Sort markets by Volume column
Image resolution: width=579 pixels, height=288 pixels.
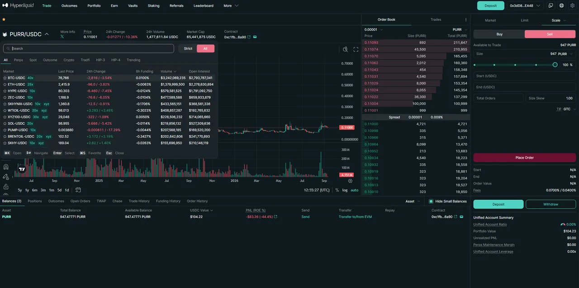(168, 71)
